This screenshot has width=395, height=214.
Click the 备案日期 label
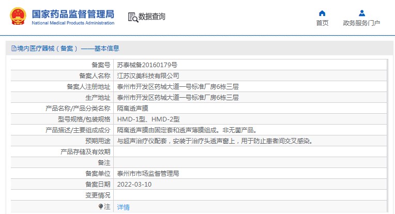98,185
